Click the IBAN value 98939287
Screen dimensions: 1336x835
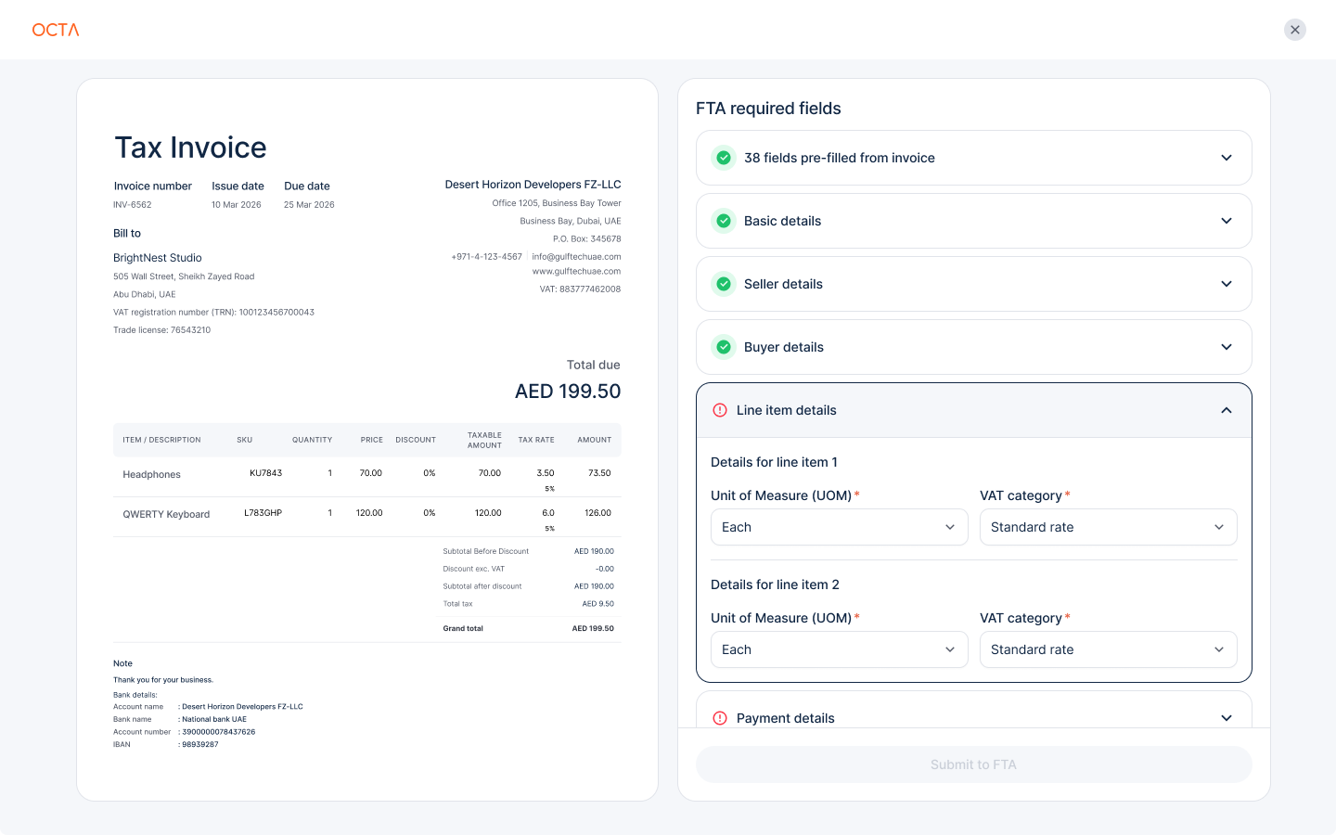[200, 745]
